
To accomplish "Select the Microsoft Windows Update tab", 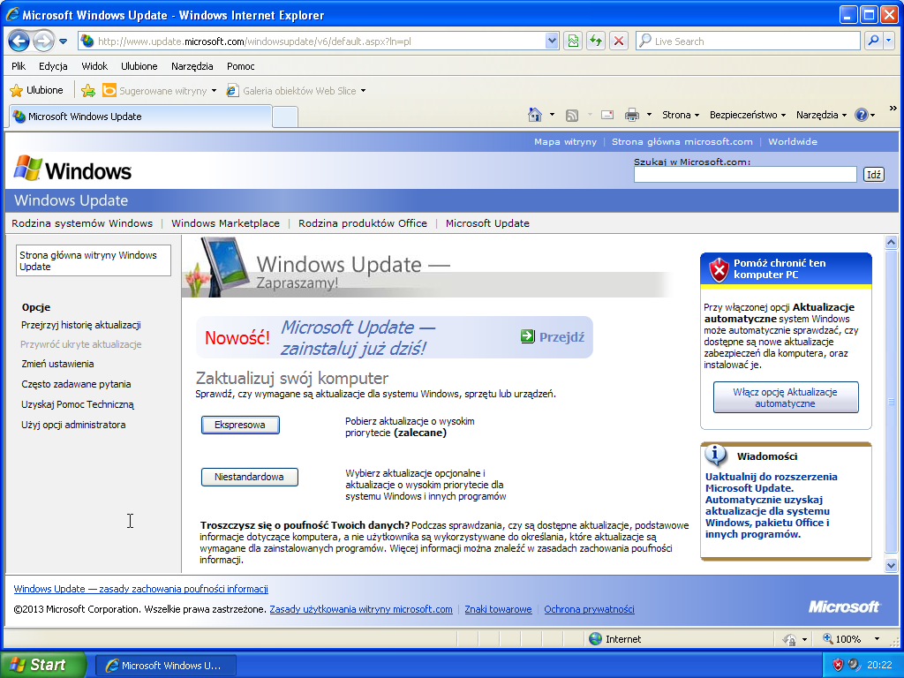I will (x=140, y=117).
